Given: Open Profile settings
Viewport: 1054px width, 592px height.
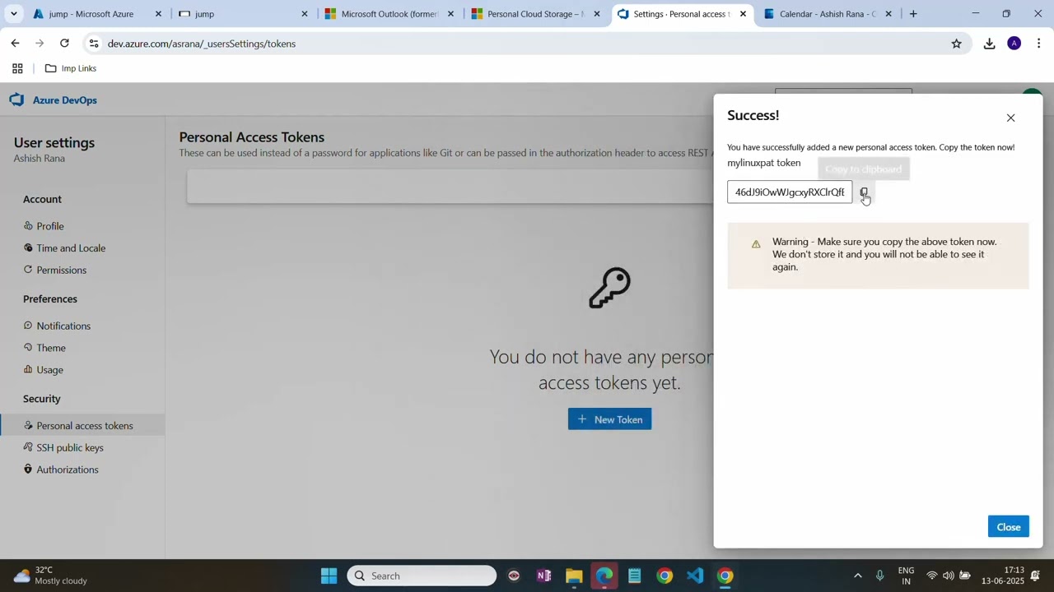Looking at the screenshot, I should pyautogui.click(x=50, y=226).
